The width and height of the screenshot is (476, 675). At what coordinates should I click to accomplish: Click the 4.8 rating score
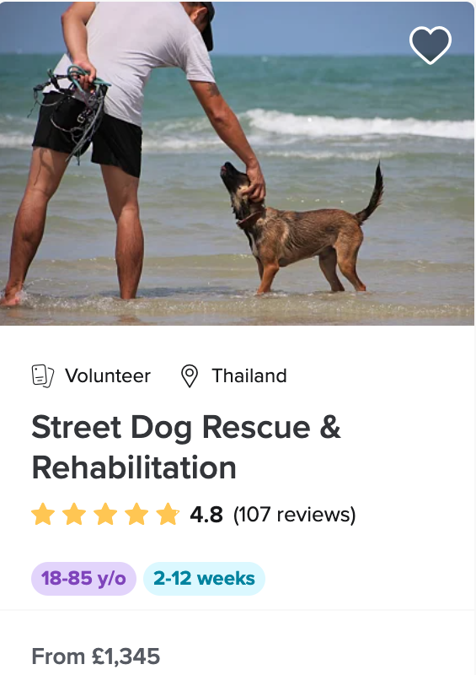(x=206, y=515)
